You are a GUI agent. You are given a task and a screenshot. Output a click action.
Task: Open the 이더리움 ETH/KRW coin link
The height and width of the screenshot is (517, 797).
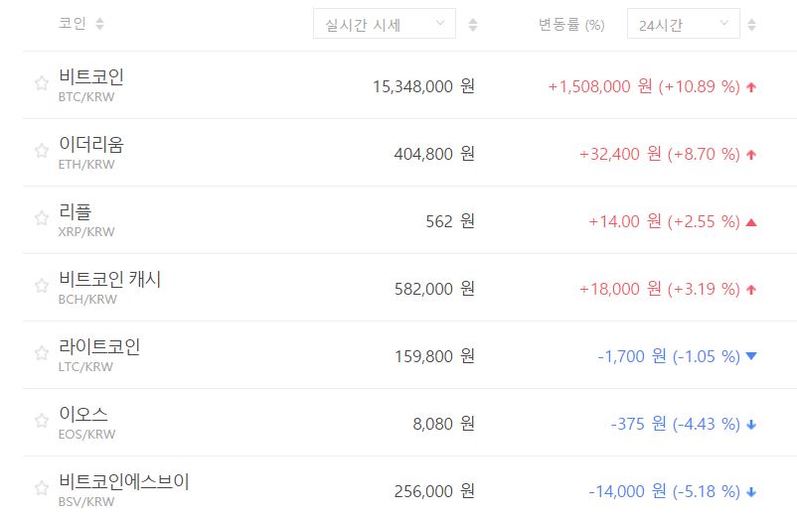point(91,145)
